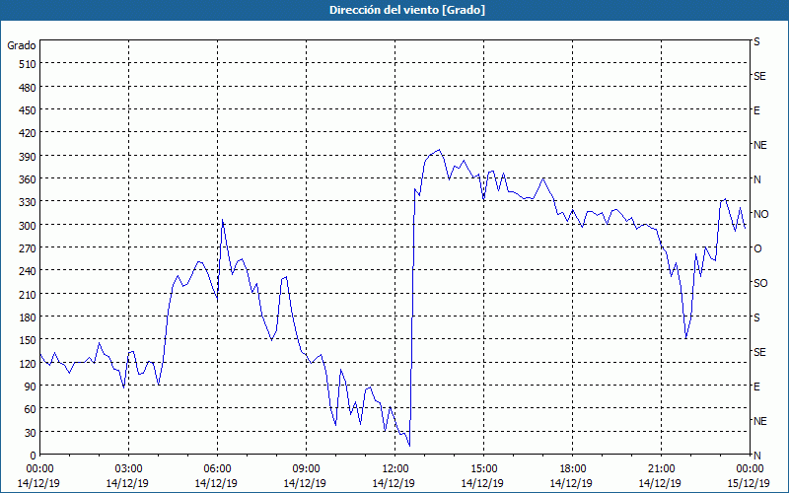The height and width of the screenshot is (493, 789).
Task: Choose the 210 y-axis tick label
Action: coord(27,294)
